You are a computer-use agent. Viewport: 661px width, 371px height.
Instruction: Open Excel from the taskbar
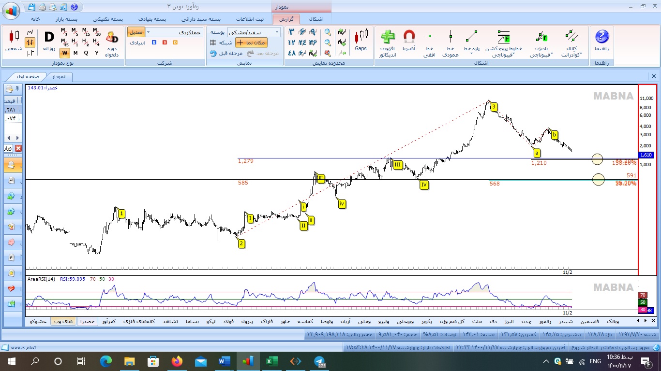(271, 361)
